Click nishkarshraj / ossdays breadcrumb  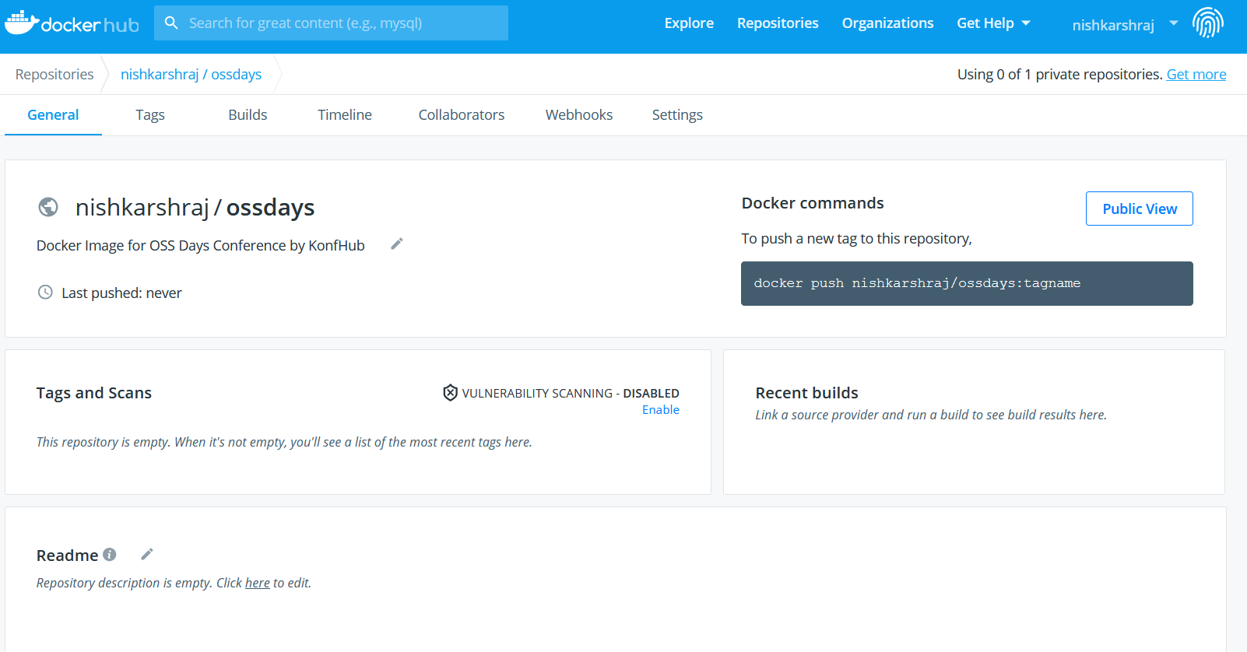point(191,75)
